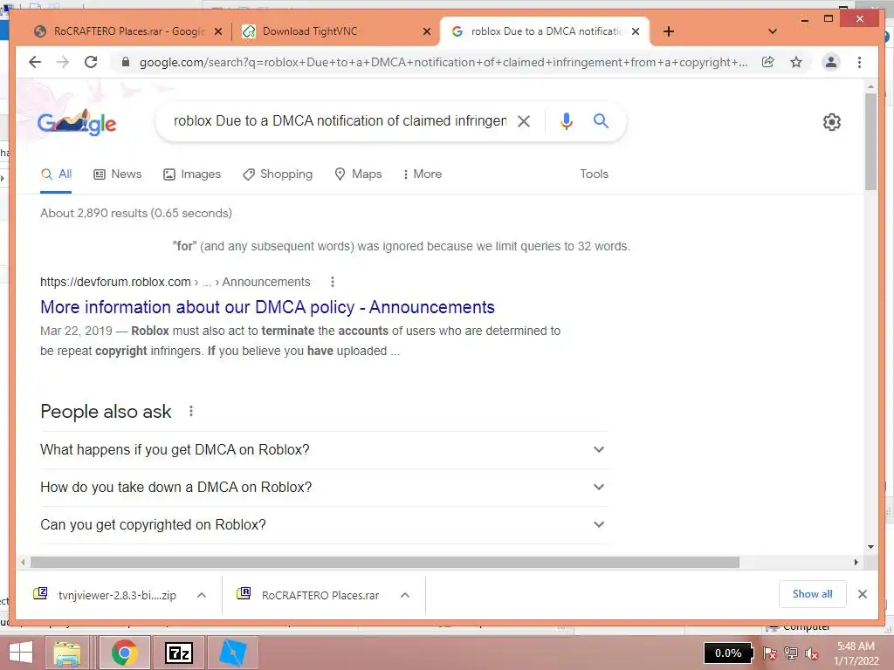
Task: Click Show all downloads
Action: tap(813, 594)
